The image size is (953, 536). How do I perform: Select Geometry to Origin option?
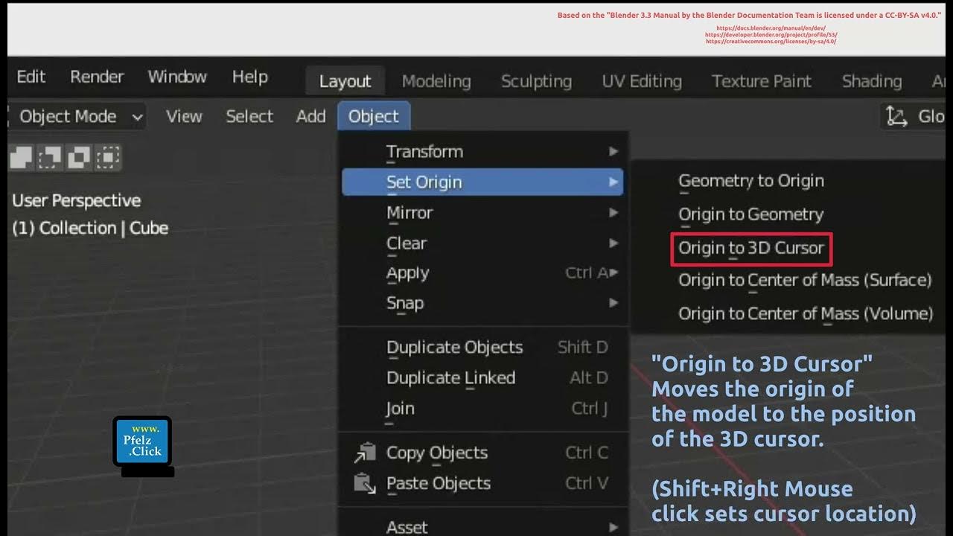[751, 181]
